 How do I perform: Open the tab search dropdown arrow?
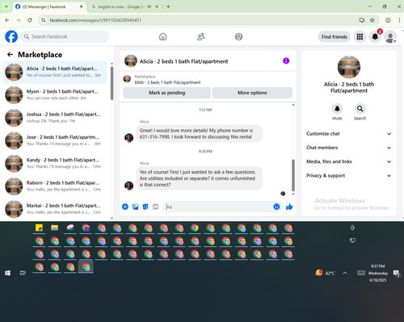(6, 6)
